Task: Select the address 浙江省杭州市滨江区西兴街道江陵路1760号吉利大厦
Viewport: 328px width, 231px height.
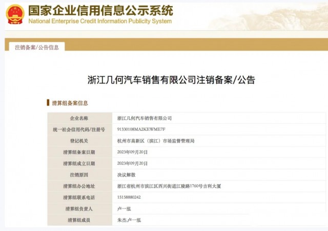Action: tap(169, 186)
